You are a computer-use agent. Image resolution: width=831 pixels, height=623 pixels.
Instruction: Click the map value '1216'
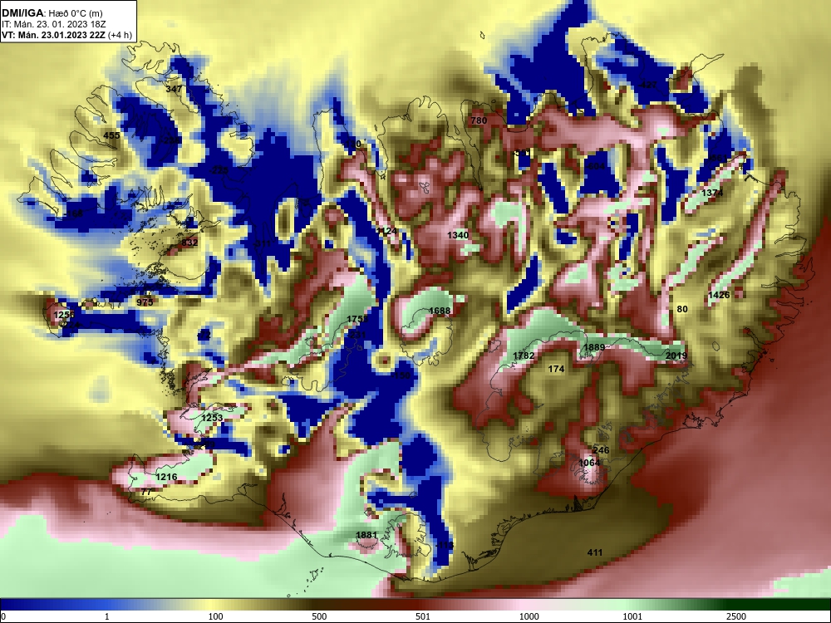coord(166,478)
